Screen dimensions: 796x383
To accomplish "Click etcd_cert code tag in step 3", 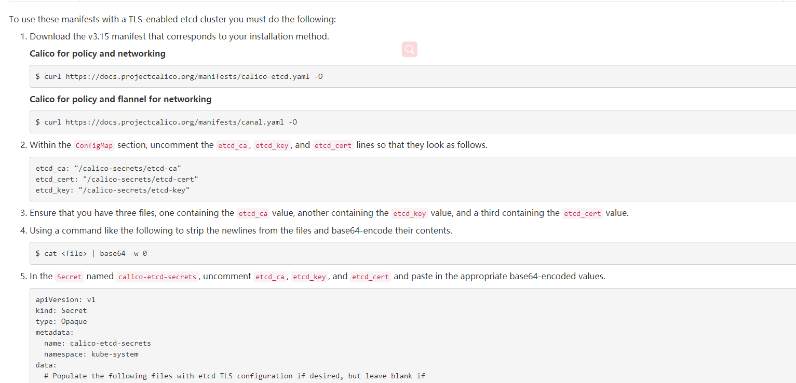I will [x=582, y=213].
